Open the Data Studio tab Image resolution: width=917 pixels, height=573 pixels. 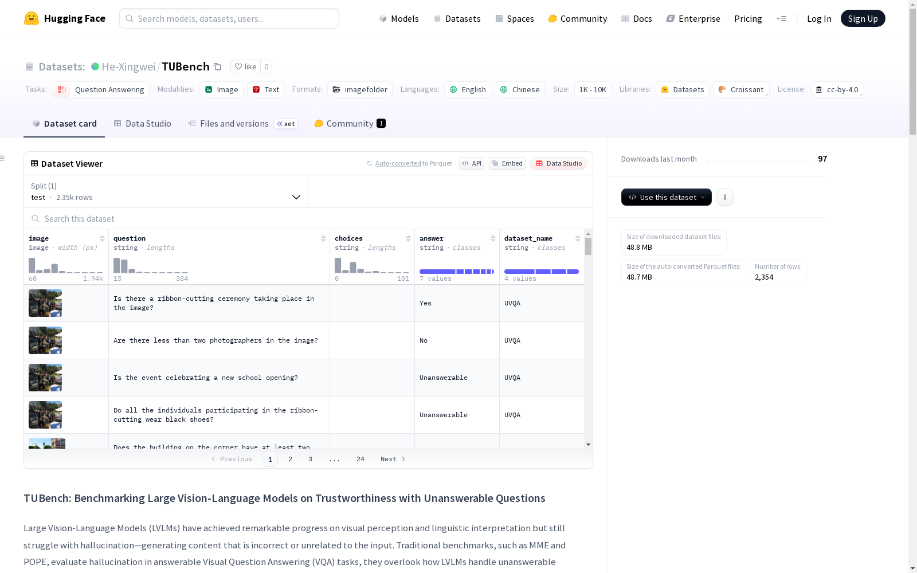(142, 124)
